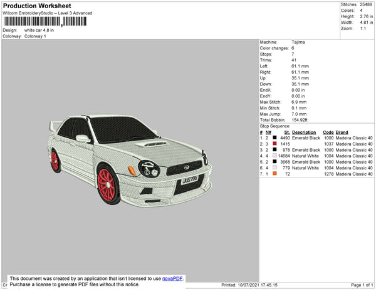
Task: Select the orange swatch in stop 7
Action: [x=274, y=174]
